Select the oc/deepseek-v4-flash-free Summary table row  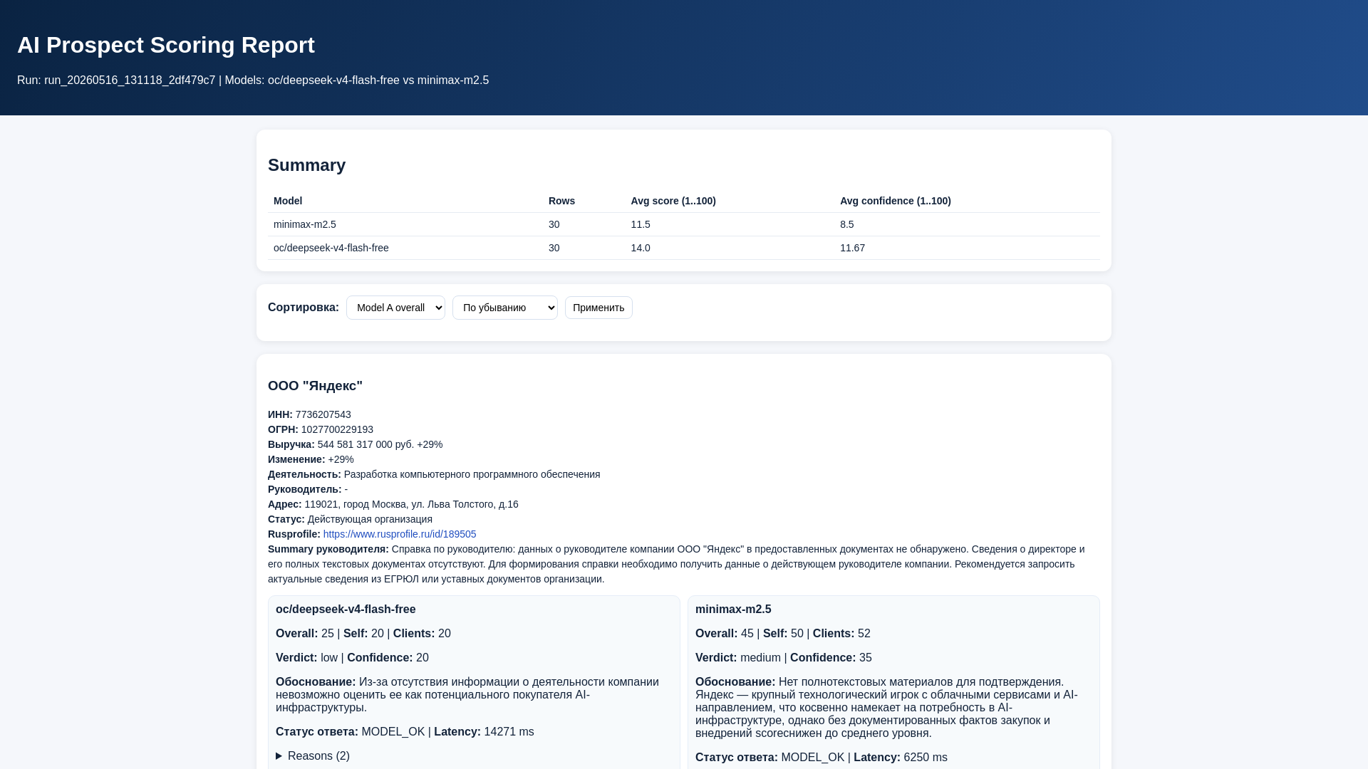tap(684, 248)
